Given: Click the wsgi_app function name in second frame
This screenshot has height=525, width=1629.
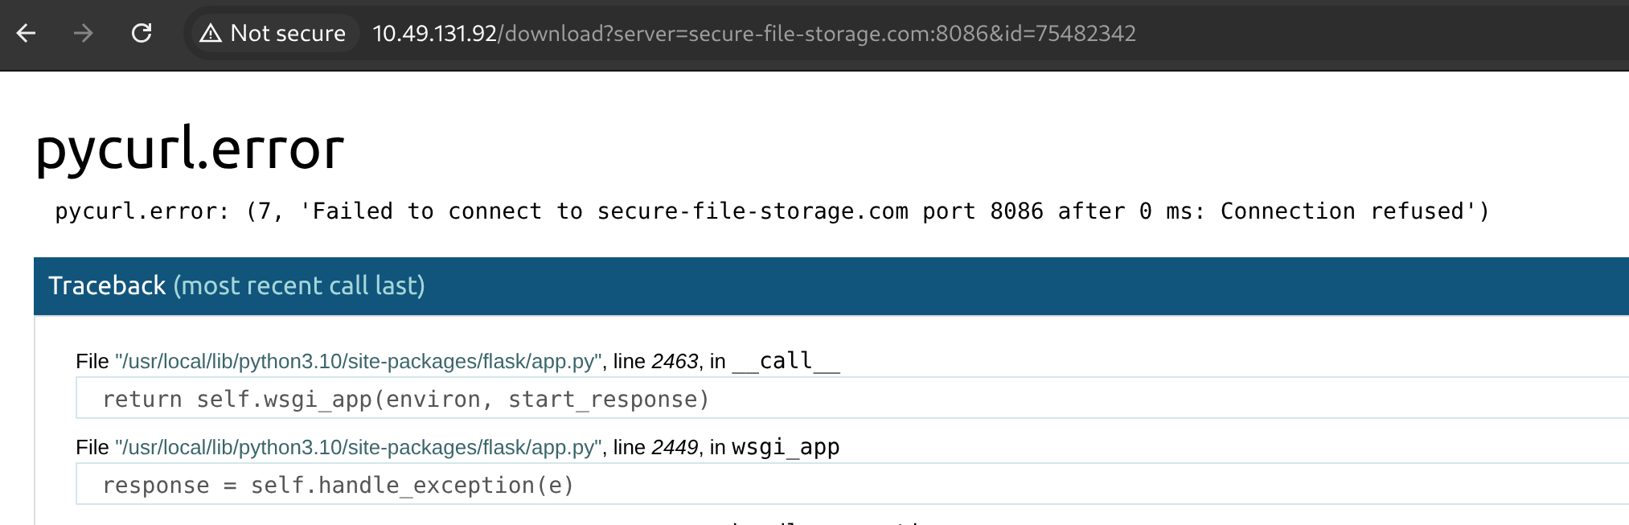Looking at the screenshot, I should click(x=786, y=448).
